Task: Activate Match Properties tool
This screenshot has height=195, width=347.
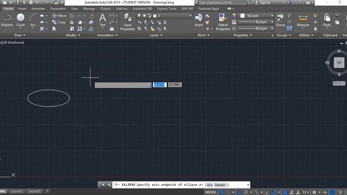Action: tap(223, 22)
